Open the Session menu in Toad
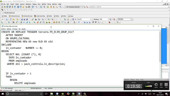The height and width of the screenshot is (96, 170). coord(22,4)
